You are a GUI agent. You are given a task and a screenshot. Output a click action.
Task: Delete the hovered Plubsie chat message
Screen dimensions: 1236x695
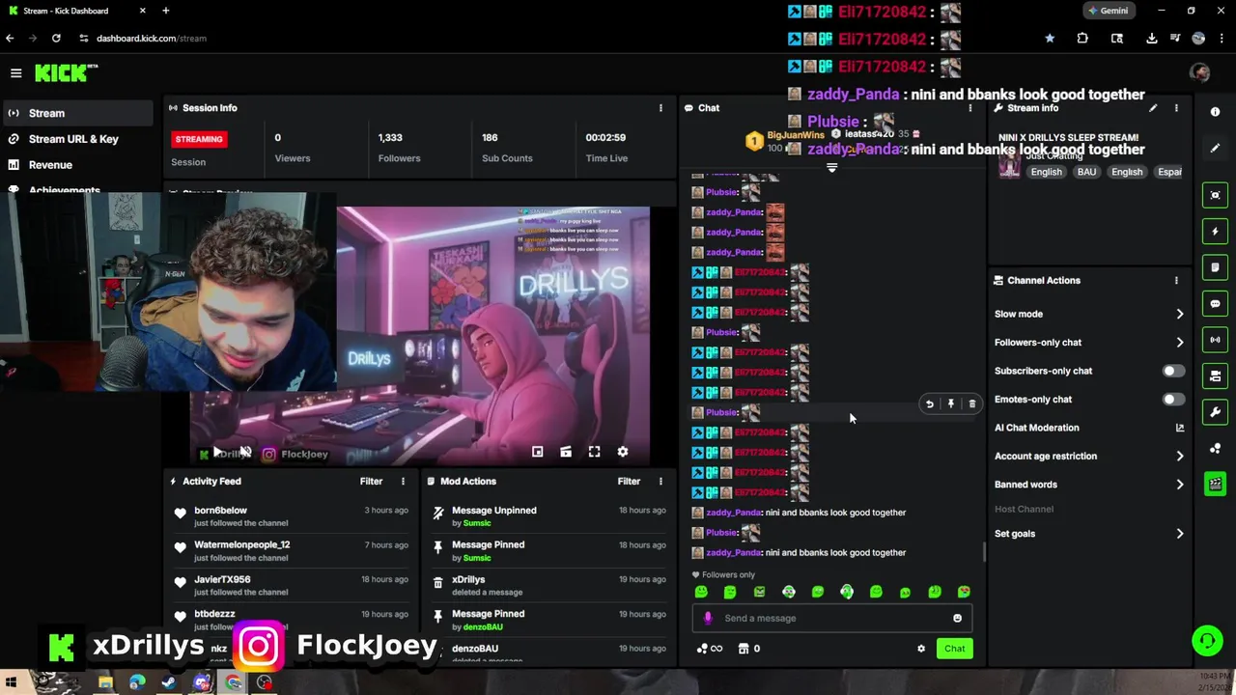(x=972, y=404)
